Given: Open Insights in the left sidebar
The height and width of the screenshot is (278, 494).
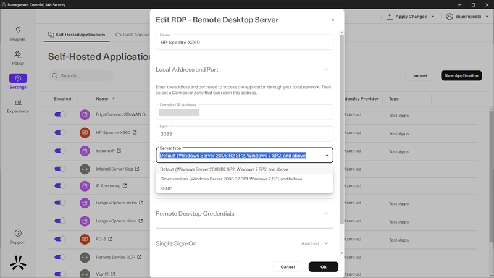Looking at the screenshot, I should click(18, 30).
